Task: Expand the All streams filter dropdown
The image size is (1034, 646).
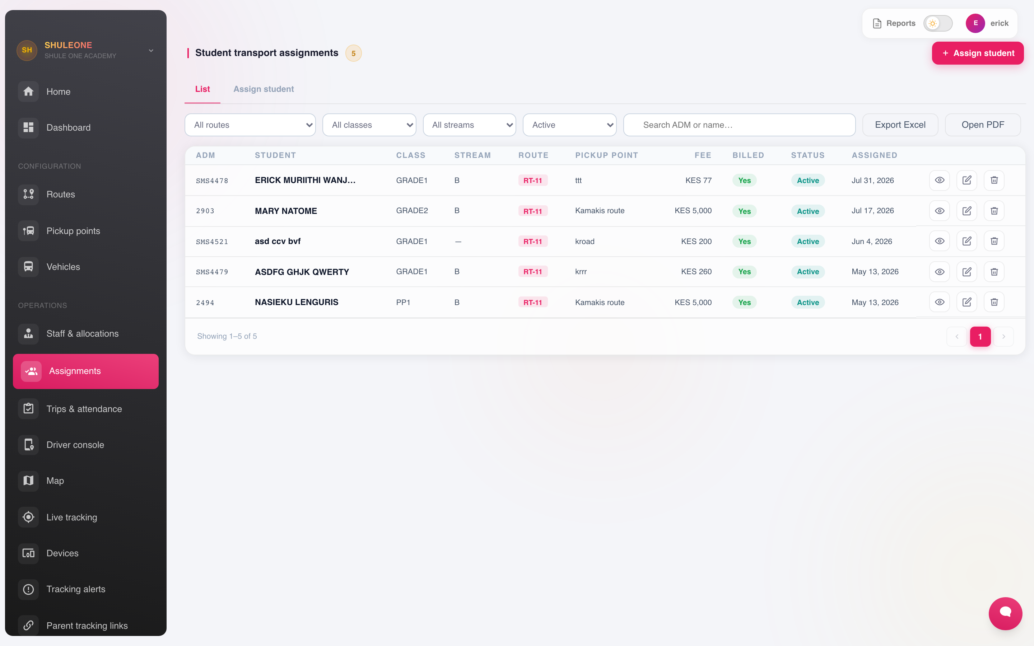Action: [x=469, y=125]
